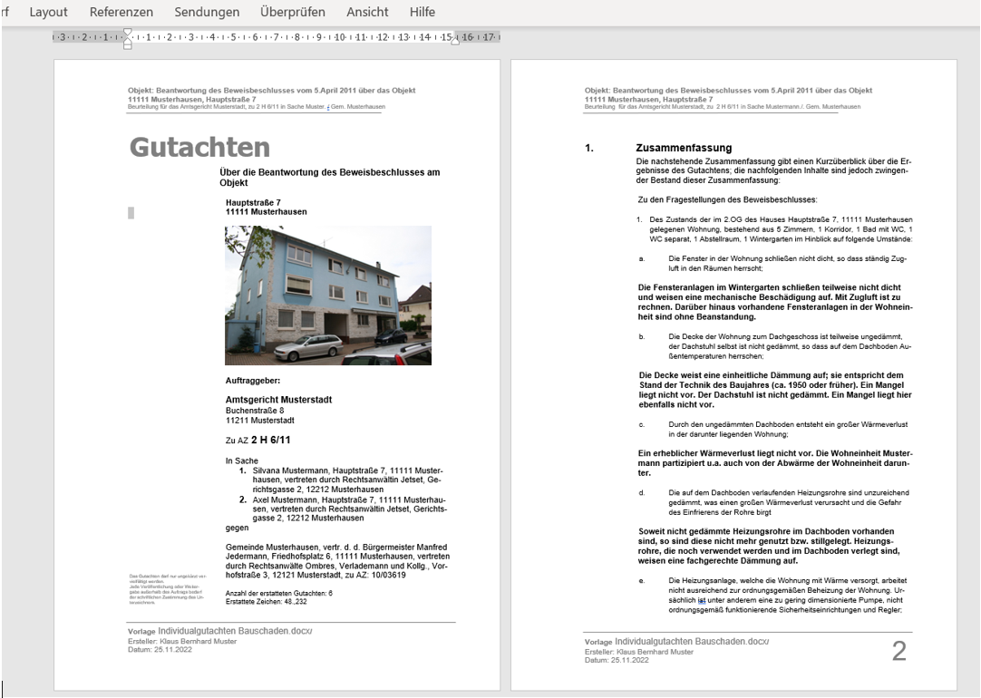Click the list item starting 'Axel Mustermann'

[x=350, y=509]
